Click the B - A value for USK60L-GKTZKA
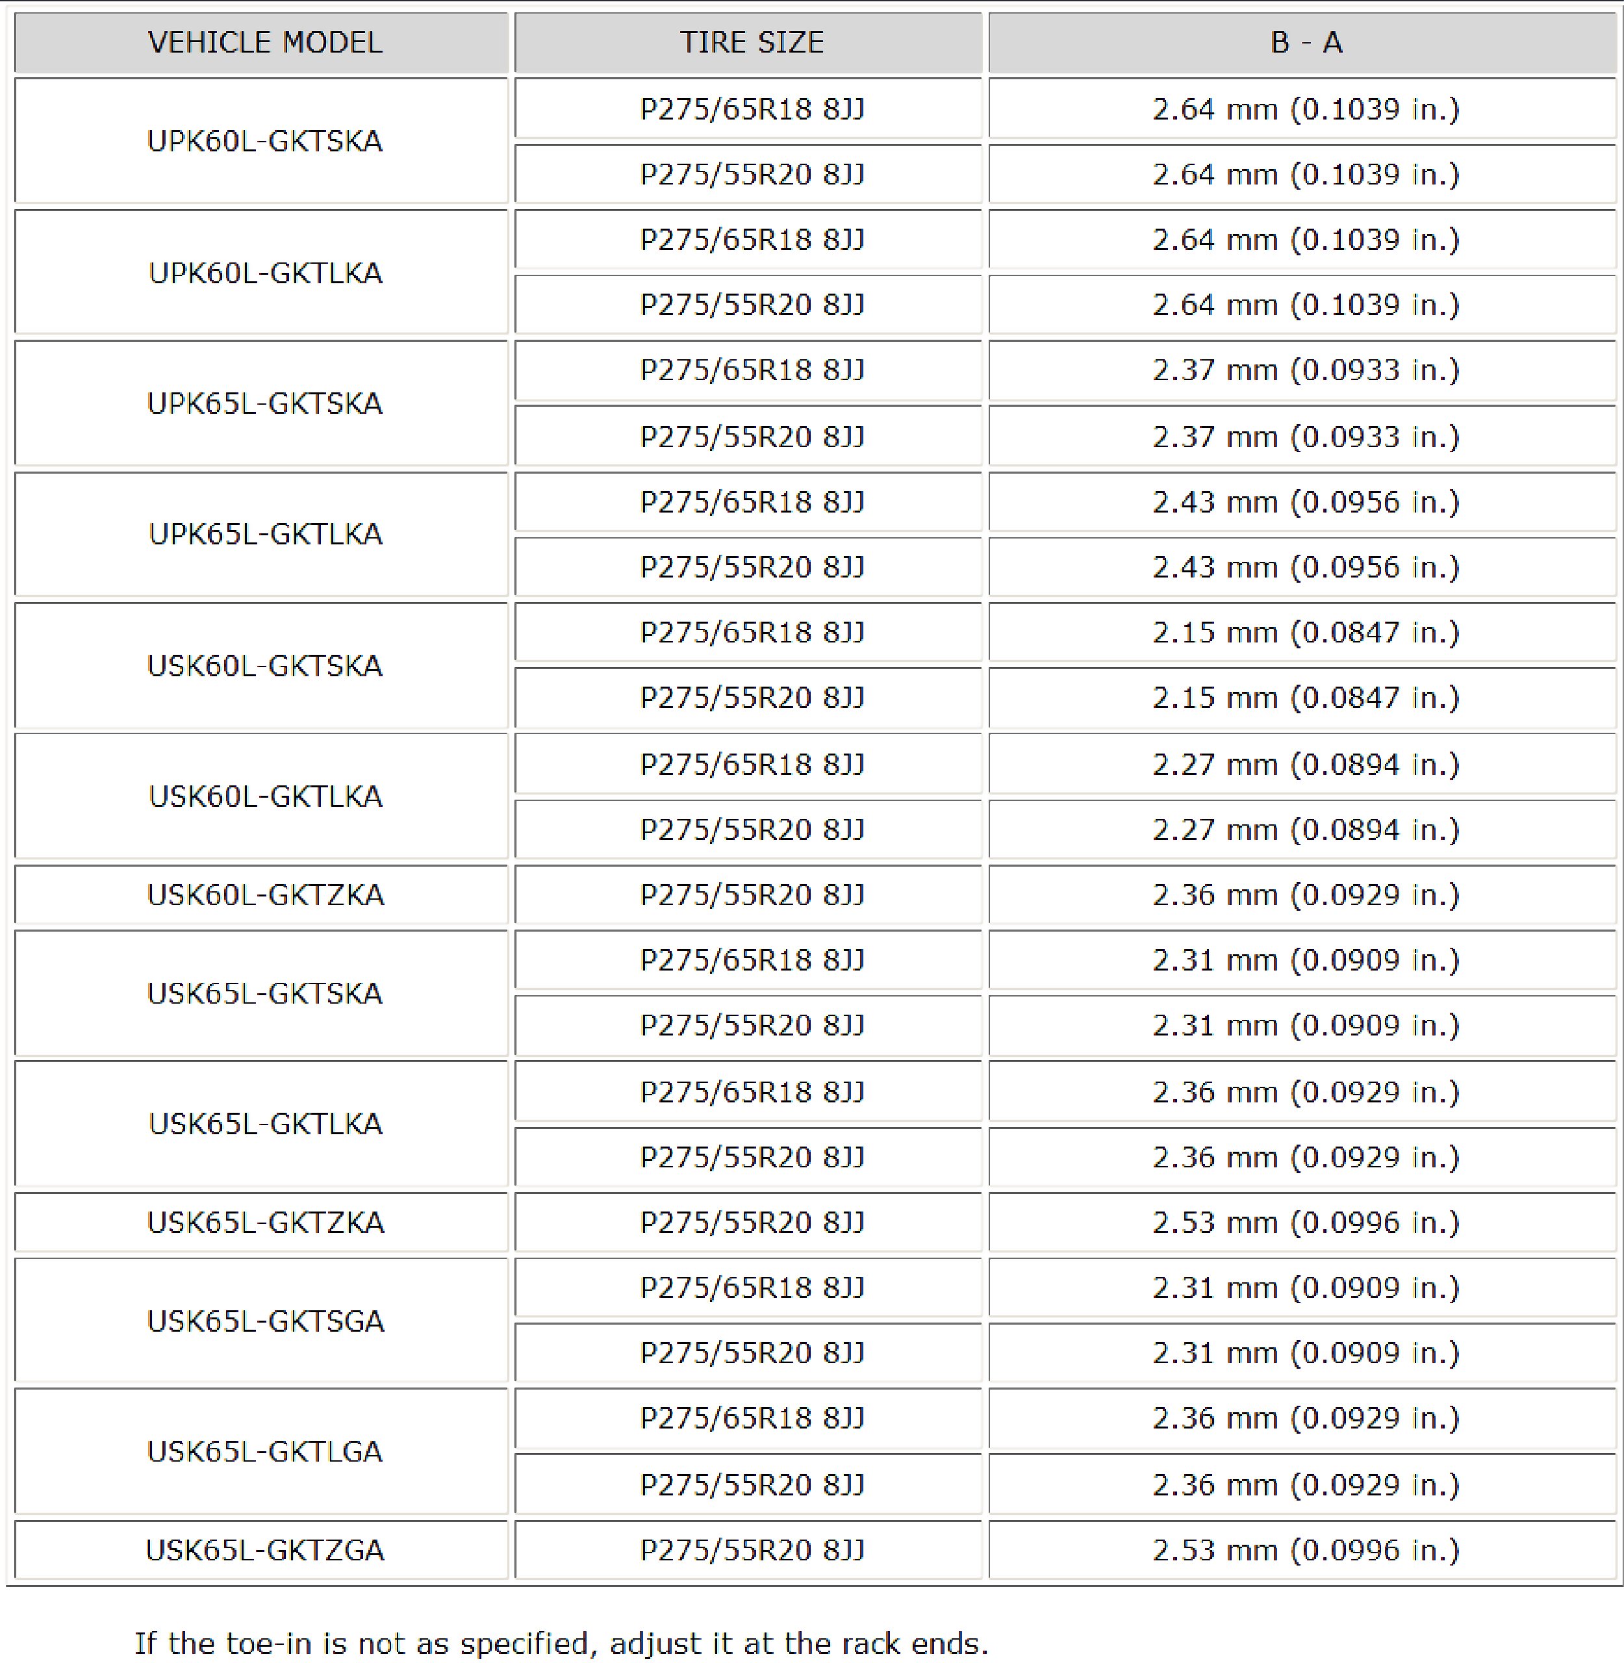 coord(1305,895)
